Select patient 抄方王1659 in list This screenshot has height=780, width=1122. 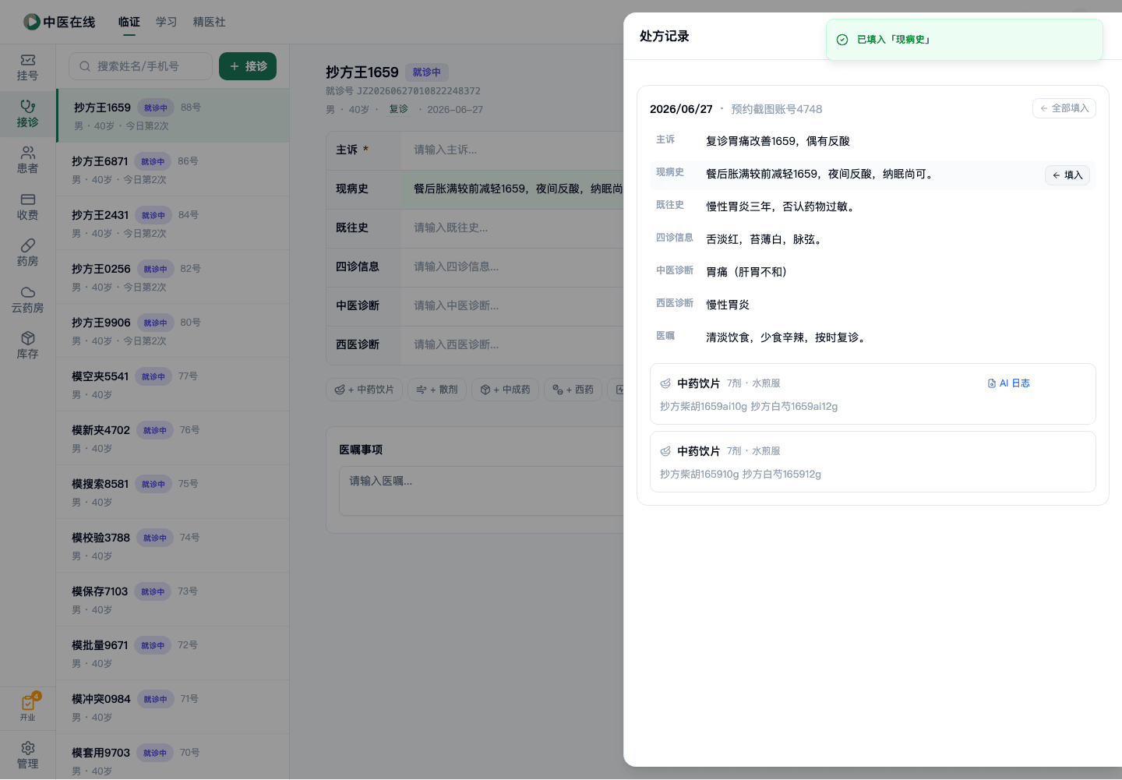point(173,116)
